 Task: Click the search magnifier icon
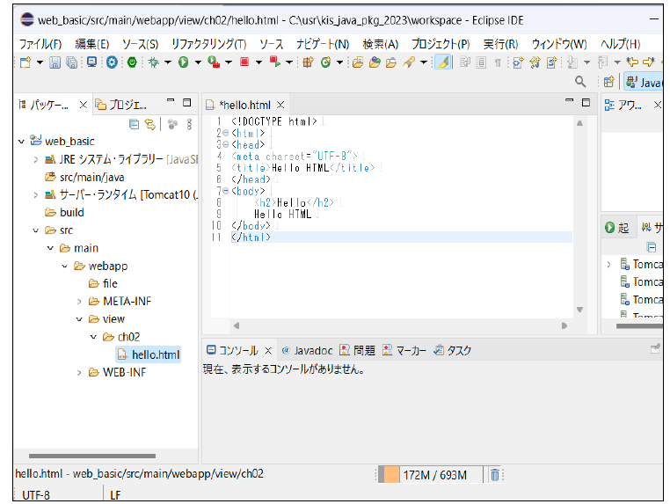(x=580, y=82)
